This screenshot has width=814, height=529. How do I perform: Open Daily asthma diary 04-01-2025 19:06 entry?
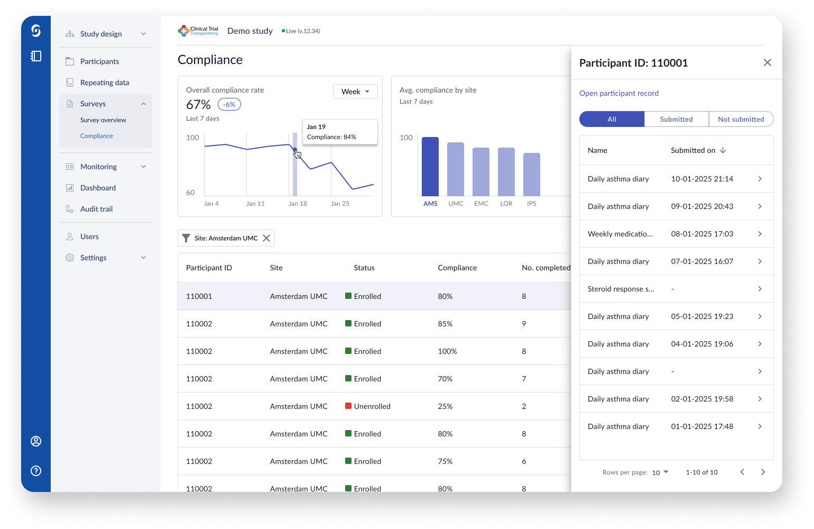coord(677,344)
